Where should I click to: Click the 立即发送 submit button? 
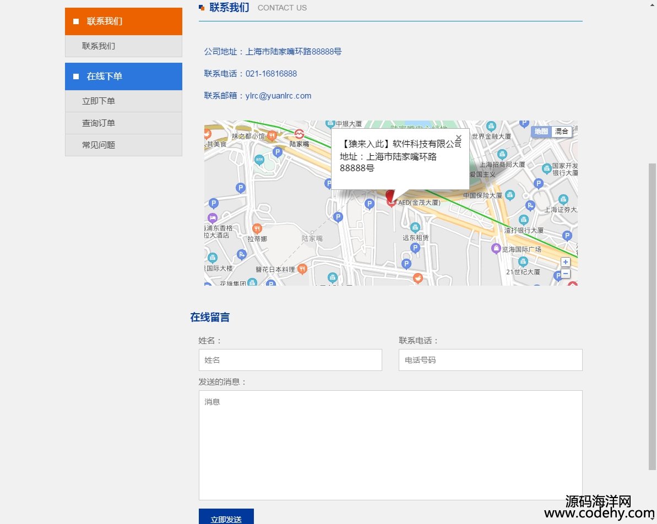click(226, 518)
